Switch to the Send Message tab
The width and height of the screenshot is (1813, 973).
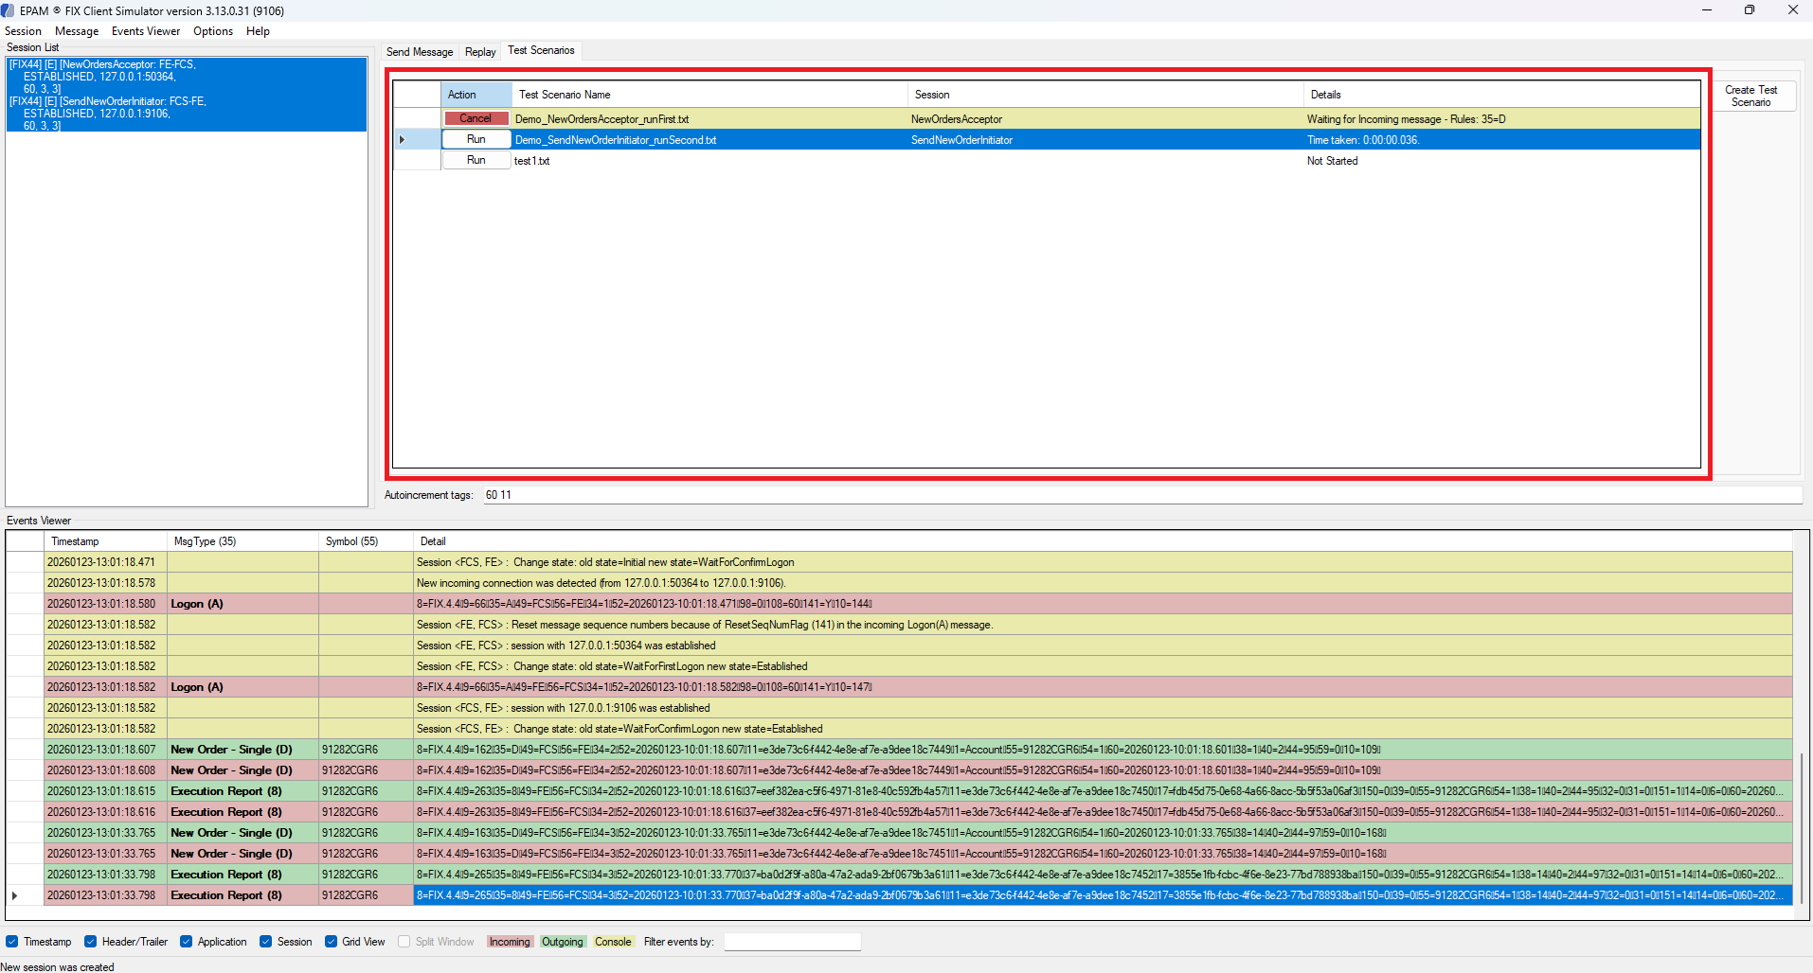[419, 52]
